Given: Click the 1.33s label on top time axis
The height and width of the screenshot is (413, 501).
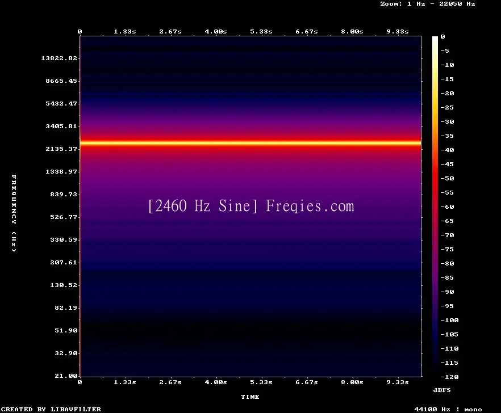Looking at the screenshot, I should [x=125, y=32].
